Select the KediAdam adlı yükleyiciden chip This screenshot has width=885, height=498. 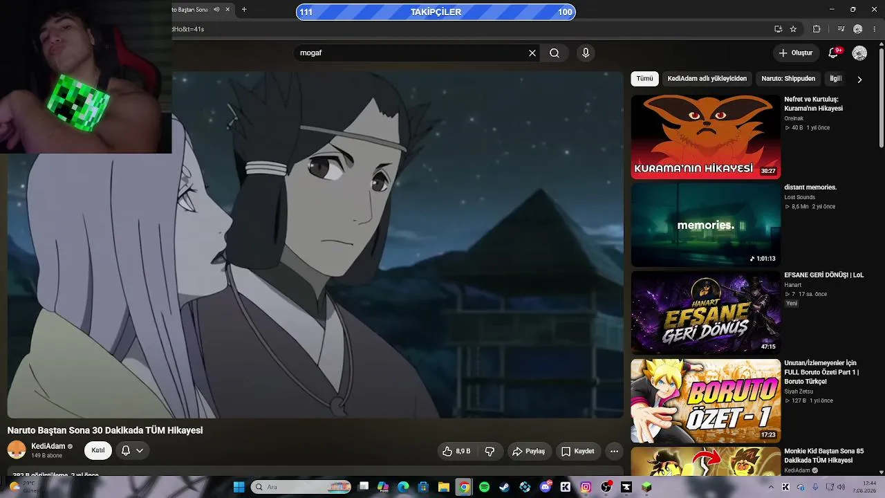click(707, 79)
